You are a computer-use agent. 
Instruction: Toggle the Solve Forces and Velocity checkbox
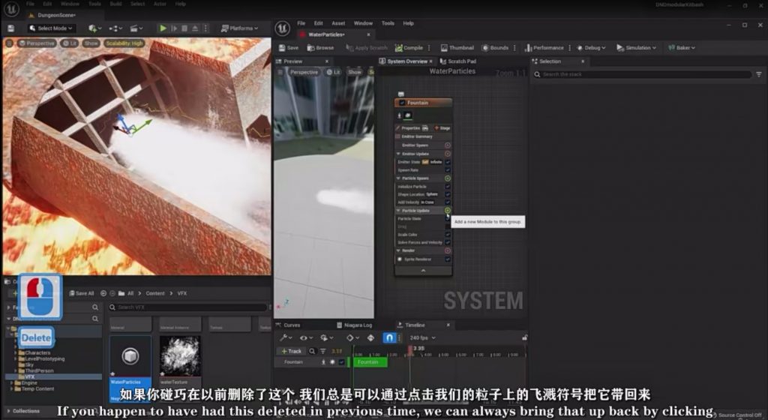[448, 242]
